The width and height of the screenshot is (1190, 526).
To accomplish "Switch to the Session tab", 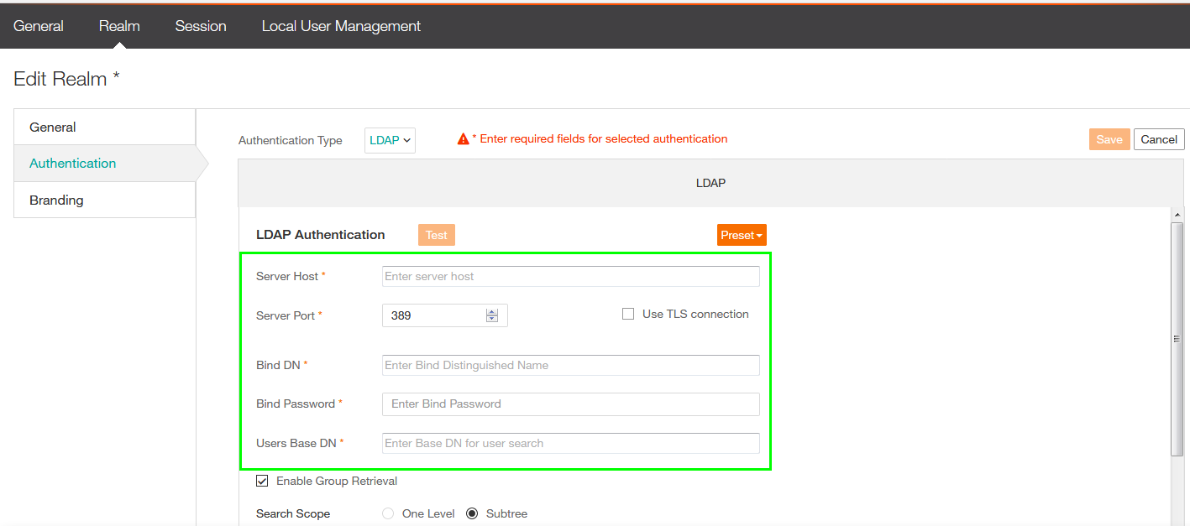I will pyautogui.click(x=201, y=26).
